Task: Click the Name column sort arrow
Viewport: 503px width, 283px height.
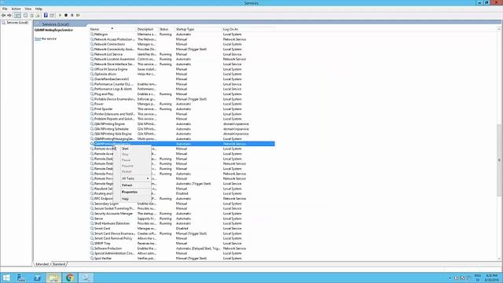Action: [x=112, y=29]
